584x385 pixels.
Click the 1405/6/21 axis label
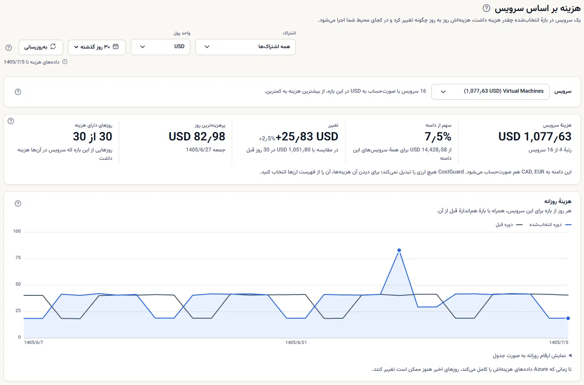click(x=296, y=343)
